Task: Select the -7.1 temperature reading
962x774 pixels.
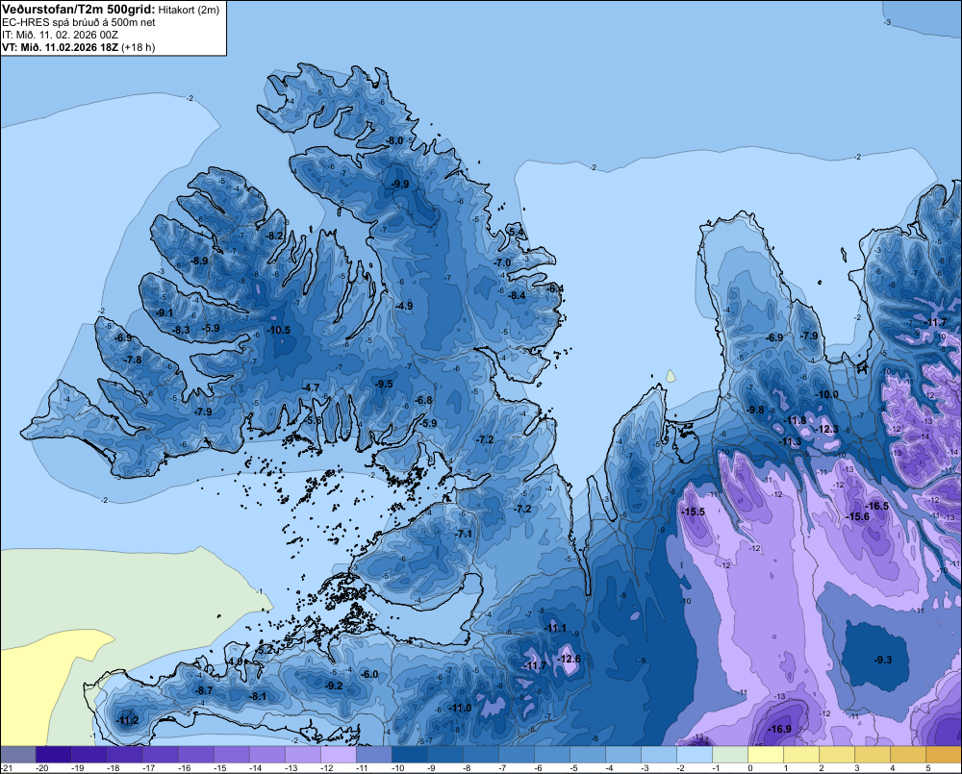Action: [x=464, y=535]
